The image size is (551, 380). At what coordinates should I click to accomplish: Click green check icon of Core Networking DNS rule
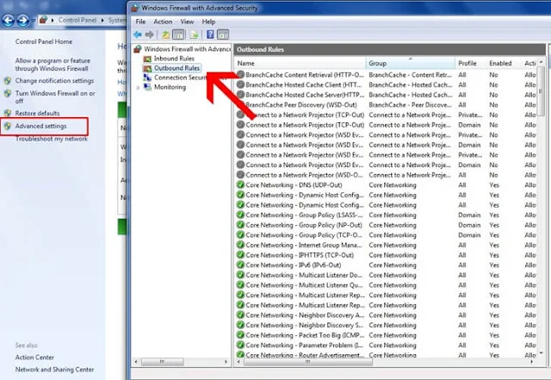click(240, 184)
